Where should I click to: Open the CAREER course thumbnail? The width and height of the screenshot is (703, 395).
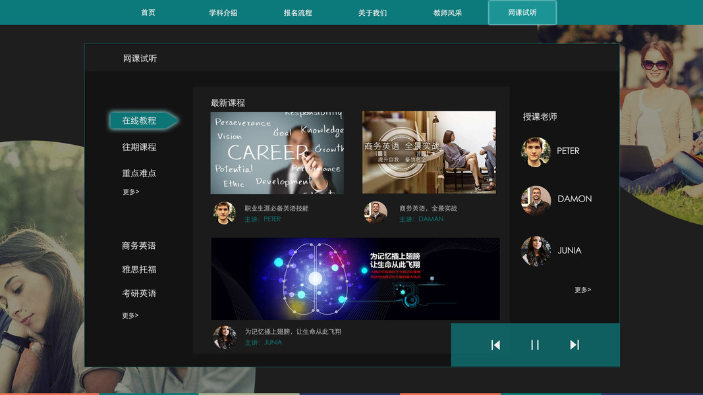277,153
